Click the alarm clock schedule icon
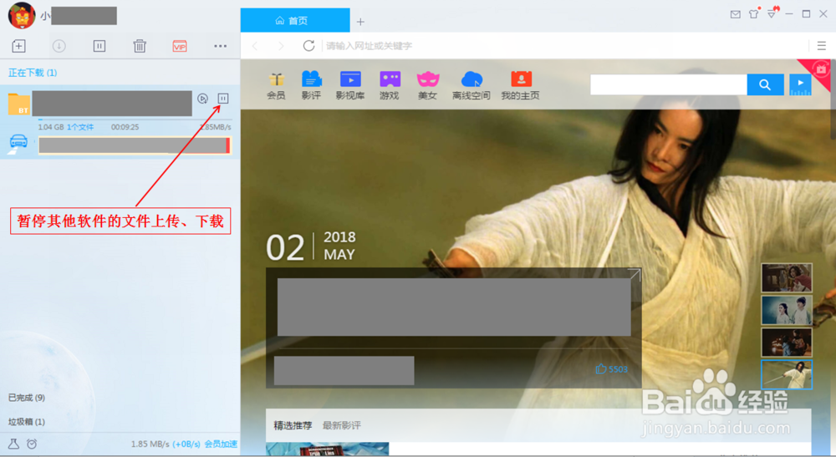 32,444
